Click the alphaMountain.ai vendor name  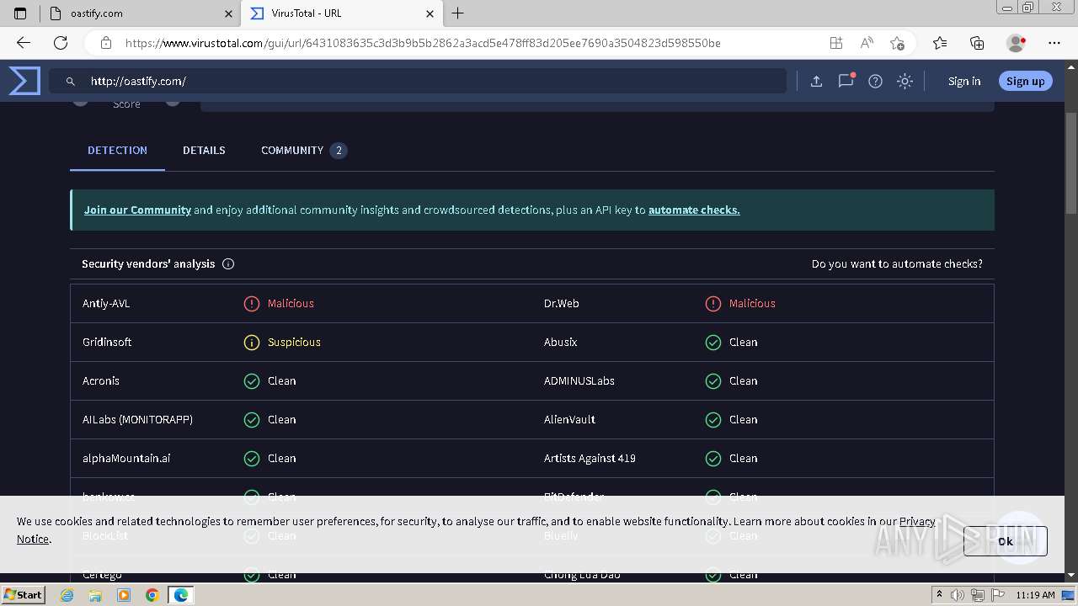point(126,458)
